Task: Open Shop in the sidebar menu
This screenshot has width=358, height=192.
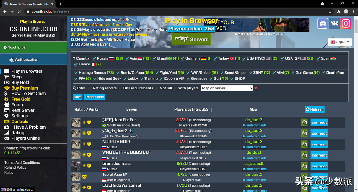Action: pos(17,77)
